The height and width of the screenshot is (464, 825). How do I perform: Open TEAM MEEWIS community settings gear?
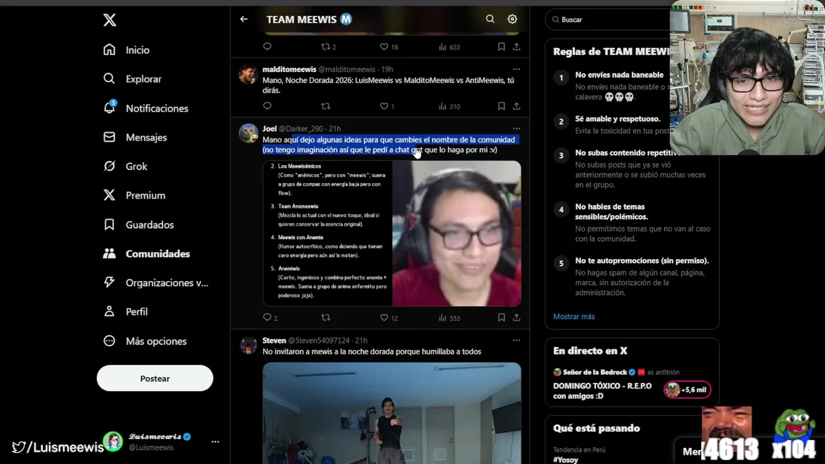tap(512, 19)
